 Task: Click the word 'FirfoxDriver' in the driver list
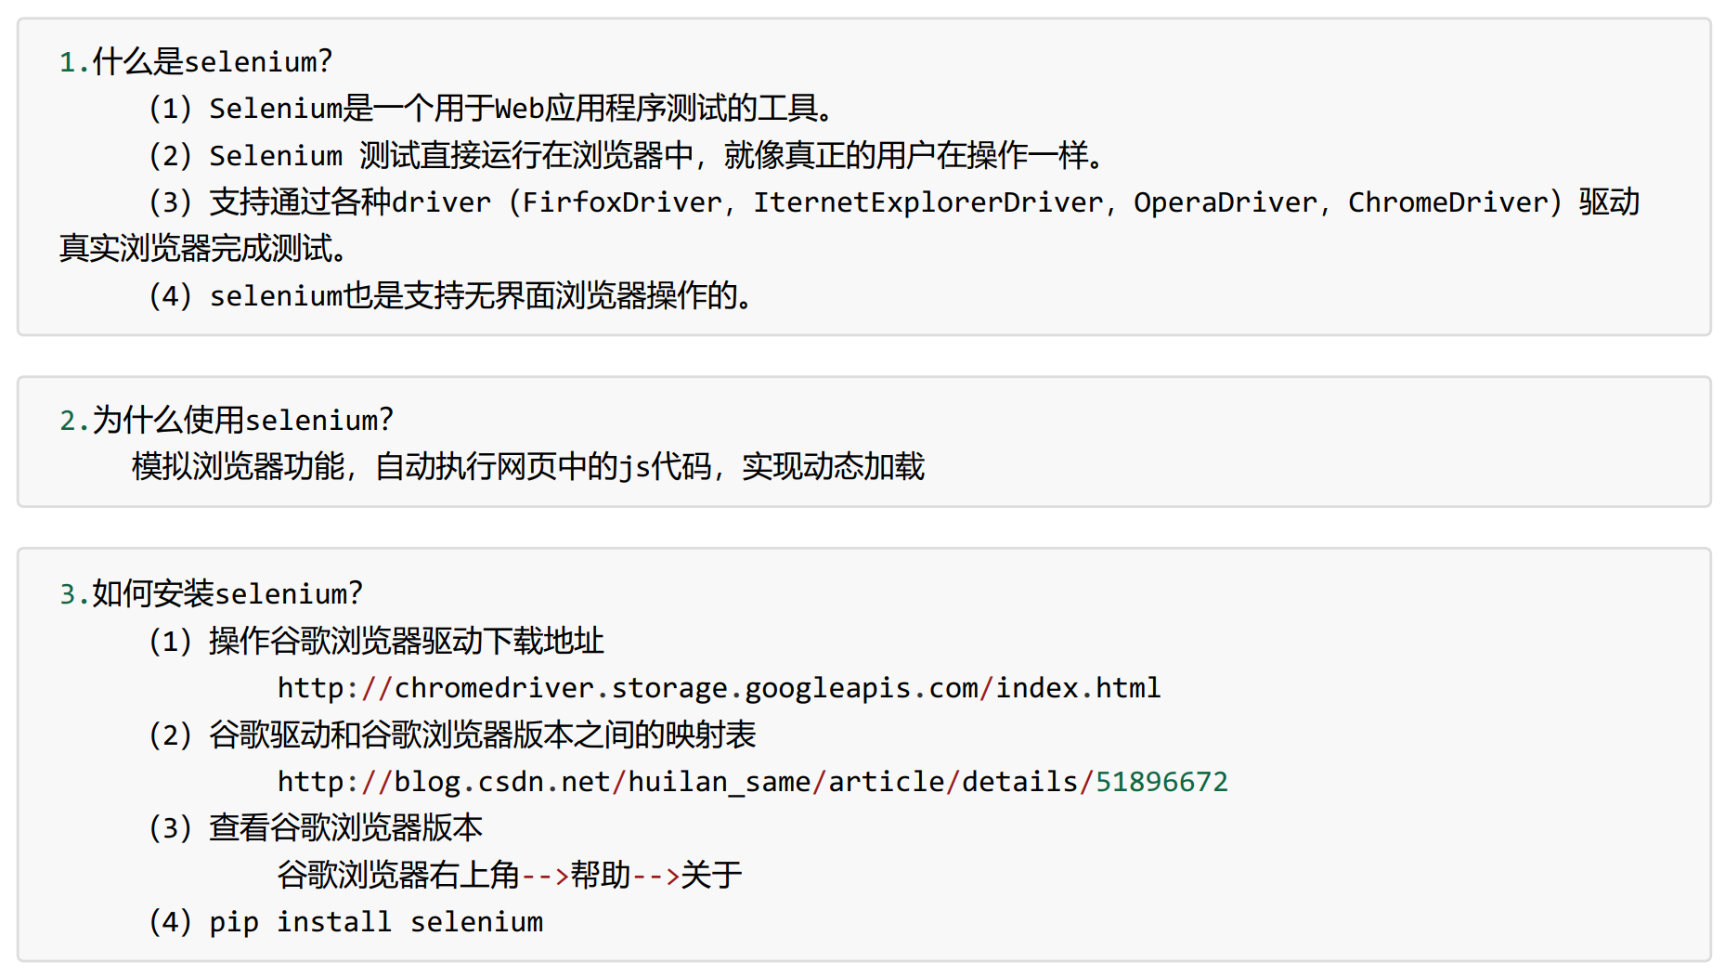tap(622, 202)
